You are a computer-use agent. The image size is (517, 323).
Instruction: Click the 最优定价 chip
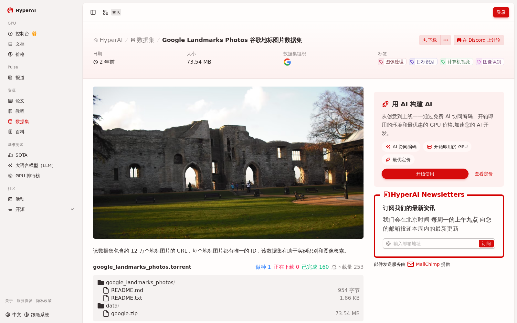(x=398, y=160)
